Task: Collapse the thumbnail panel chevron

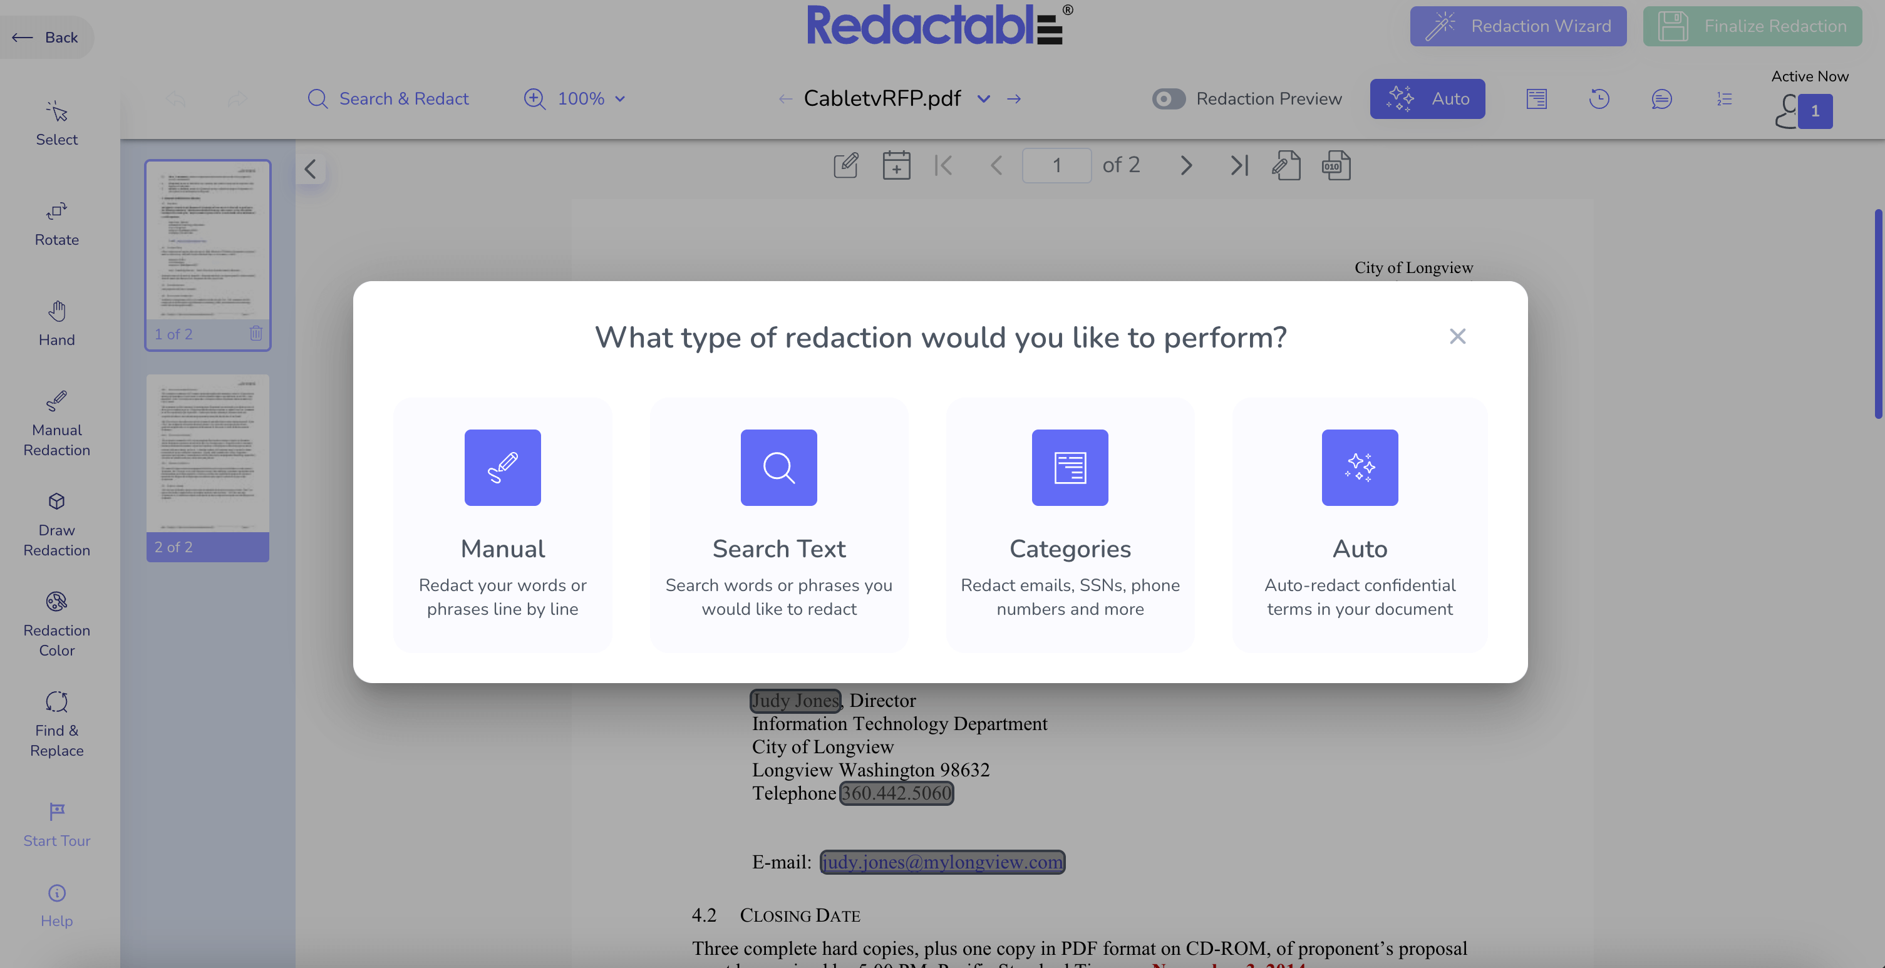Action: (310, 169)
